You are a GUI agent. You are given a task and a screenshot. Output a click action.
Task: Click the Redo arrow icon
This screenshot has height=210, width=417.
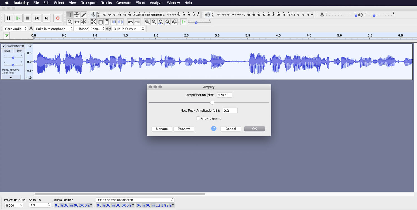tap(137, 22)
